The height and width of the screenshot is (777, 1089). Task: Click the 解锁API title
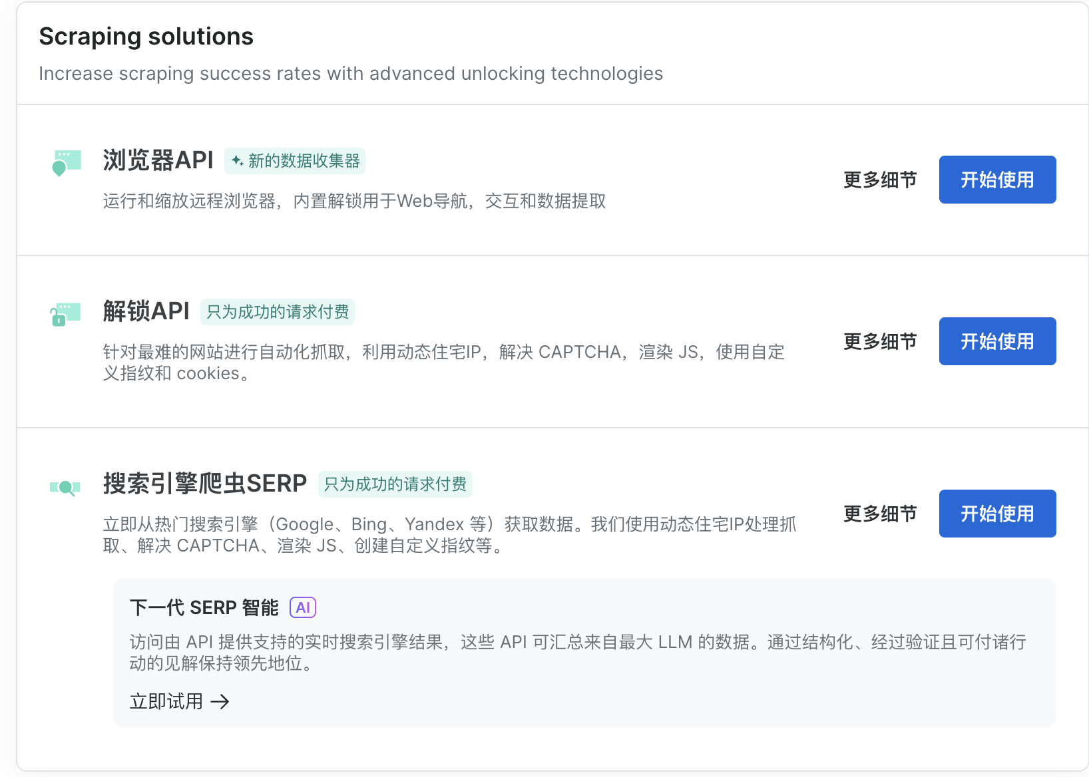(146, 311)
